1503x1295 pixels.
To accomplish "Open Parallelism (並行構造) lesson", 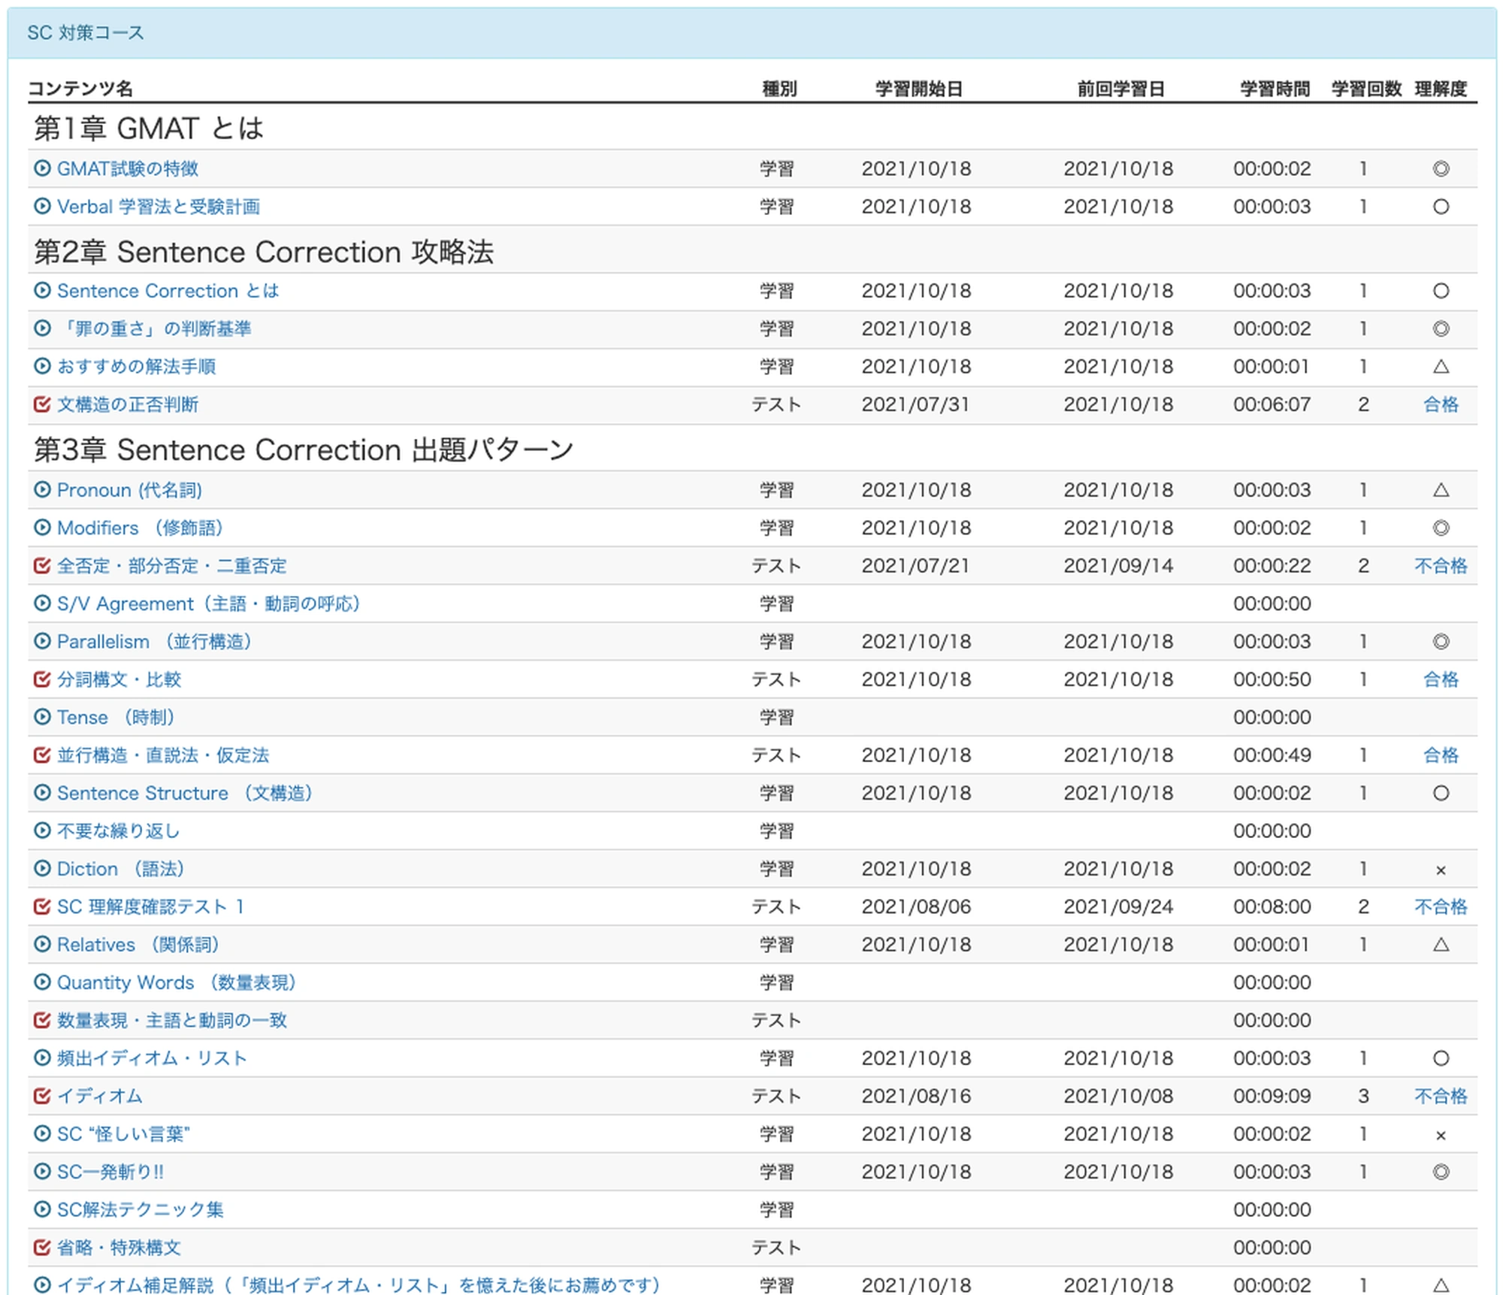I will (154, 642).
